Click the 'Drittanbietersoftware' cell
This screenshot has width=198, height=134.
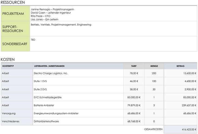pyautogui.click(x=78, y=121)
